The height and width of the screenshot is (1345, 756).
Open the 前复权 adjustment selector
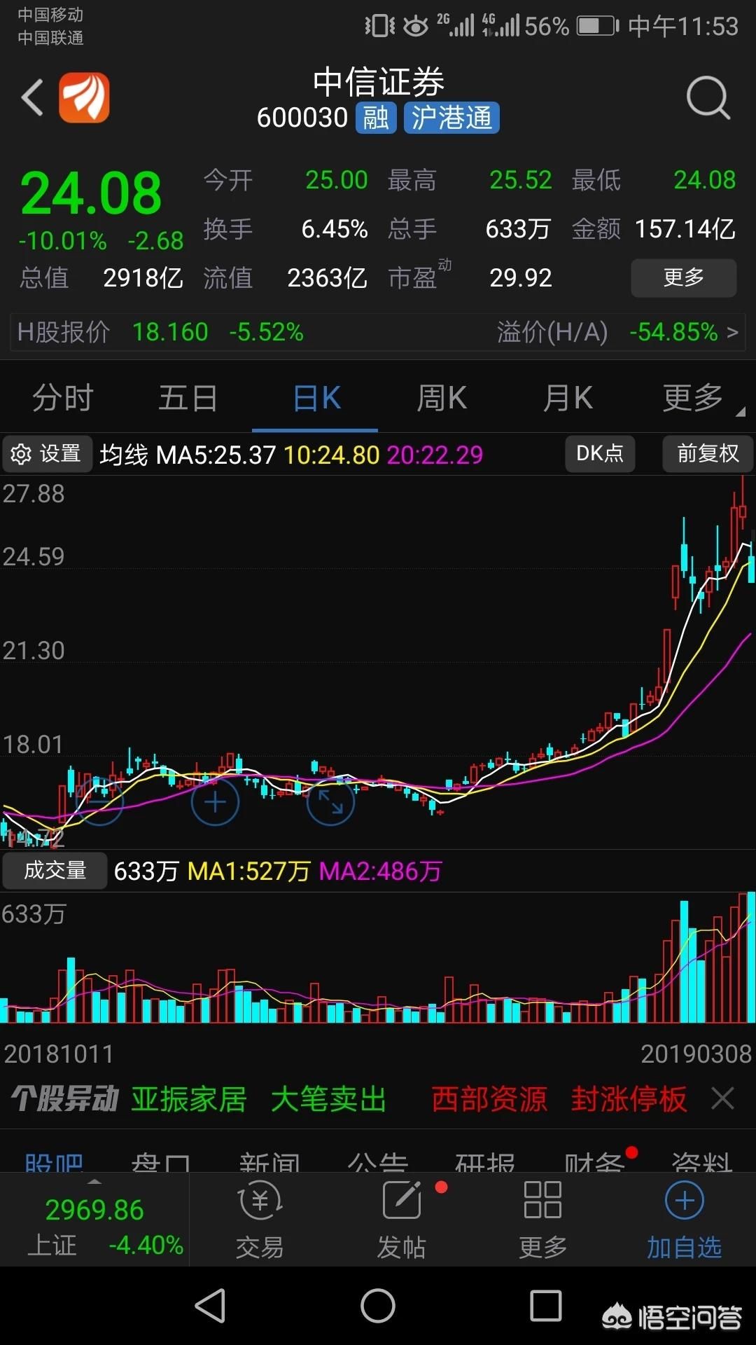[x=708, y=453]
